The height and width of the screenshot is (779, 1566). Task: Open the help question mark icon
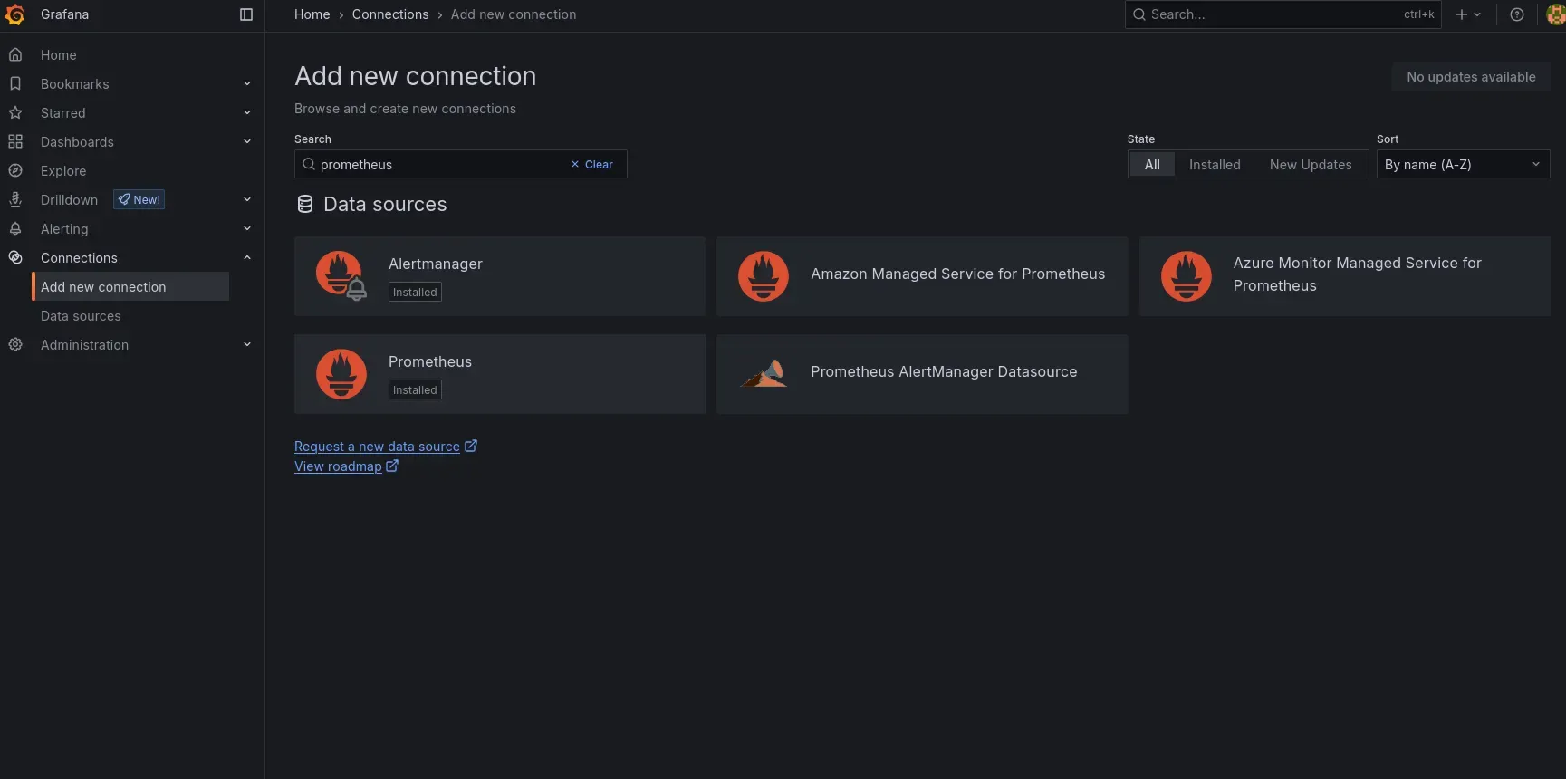[1517, 14]
